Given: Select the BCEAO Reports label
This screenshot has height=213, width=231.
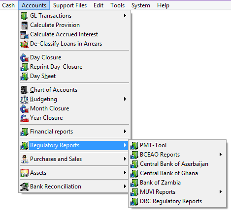Looking at the screenshot, I should tap(160, 155).
